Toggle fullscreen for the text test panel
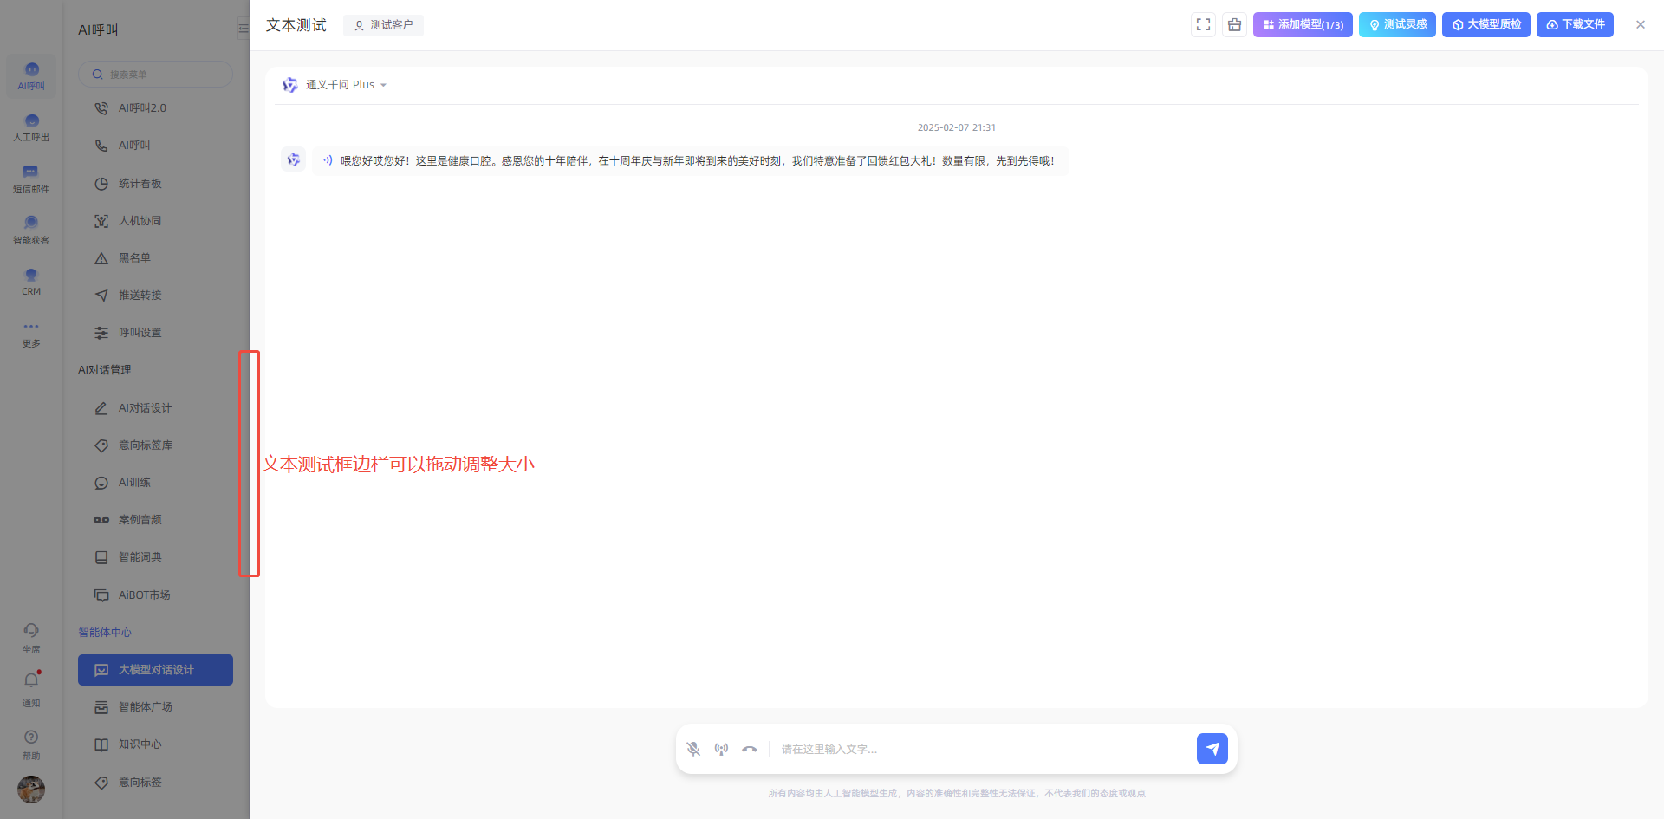This screenshot has width=1664, height=819. (x=1203, y=24)
